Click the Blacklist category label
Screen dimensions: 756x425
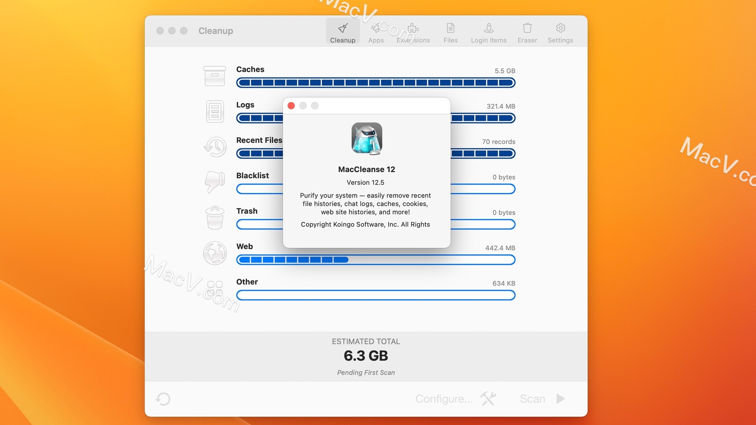(x=252, y=176)
